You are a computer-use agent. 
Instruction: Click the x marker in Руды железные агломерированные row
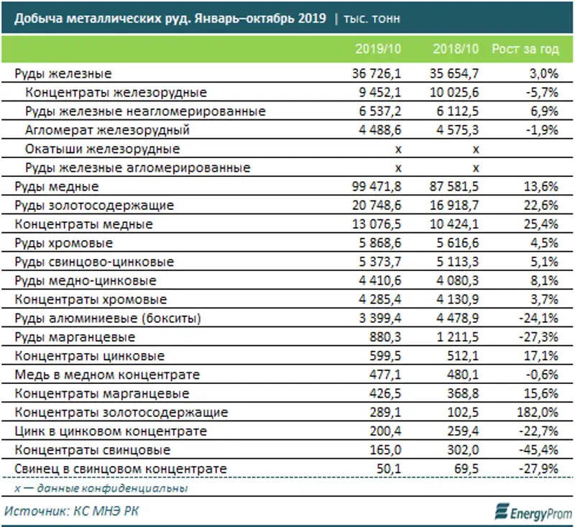(396, 167)
